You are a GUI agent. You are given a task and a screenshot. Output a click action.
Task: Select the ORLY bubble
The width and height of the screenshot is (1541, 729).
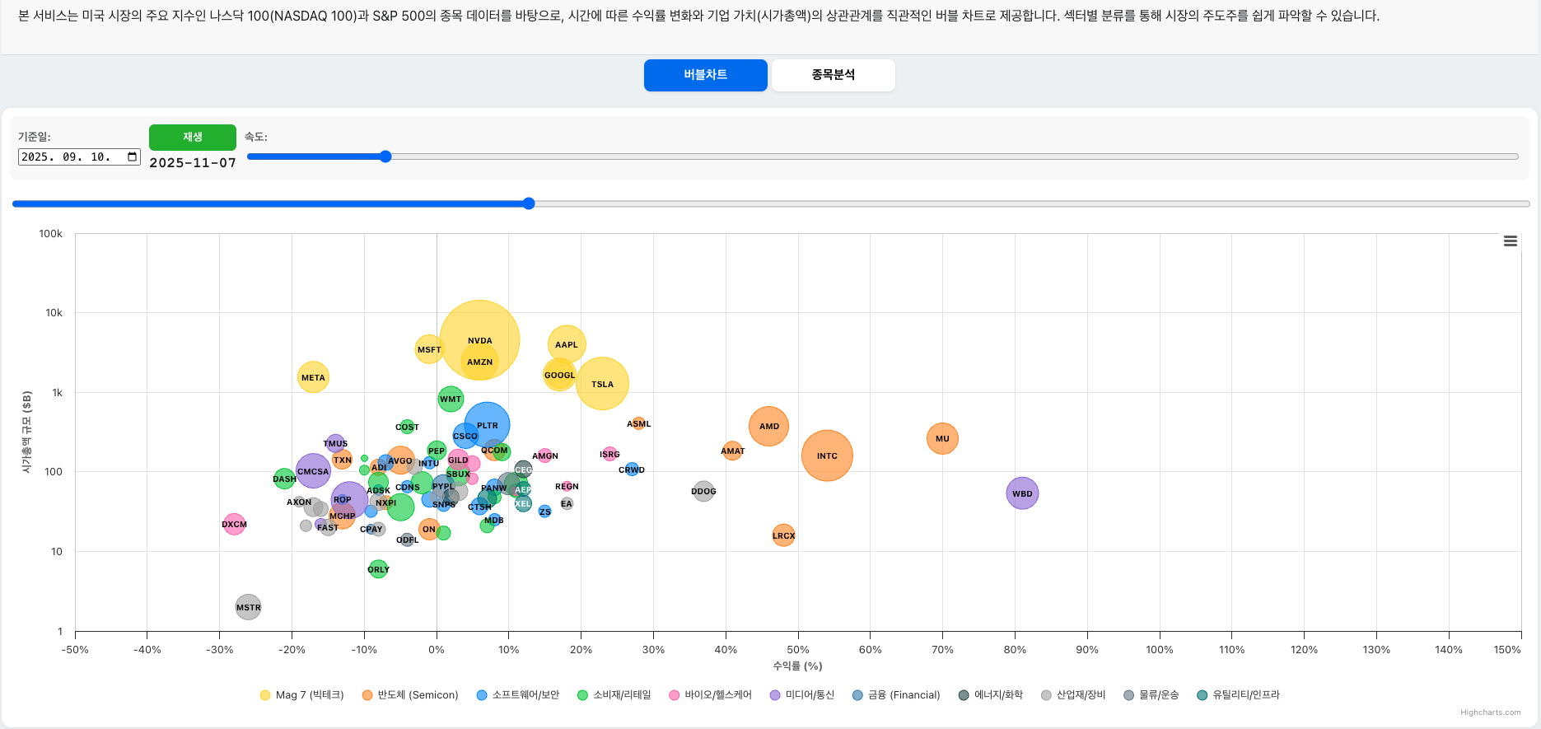tap(378, 569)
